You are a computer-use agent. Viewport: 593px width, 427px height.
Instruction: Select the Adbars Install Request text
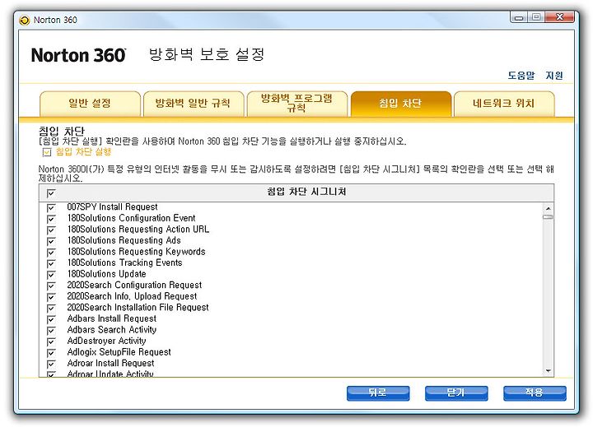pos(111,318)
